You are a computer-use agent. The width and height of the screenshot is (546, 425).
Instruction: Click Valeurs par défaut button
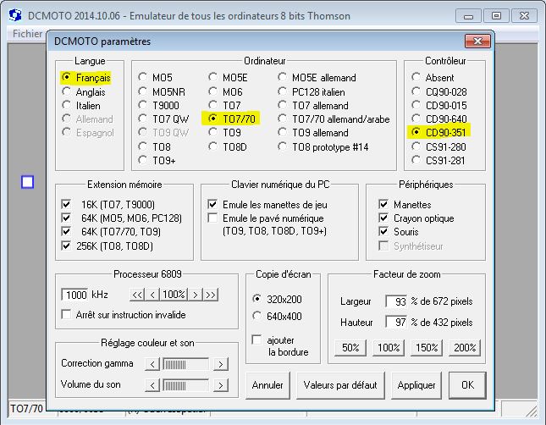[x=340, y=385]
